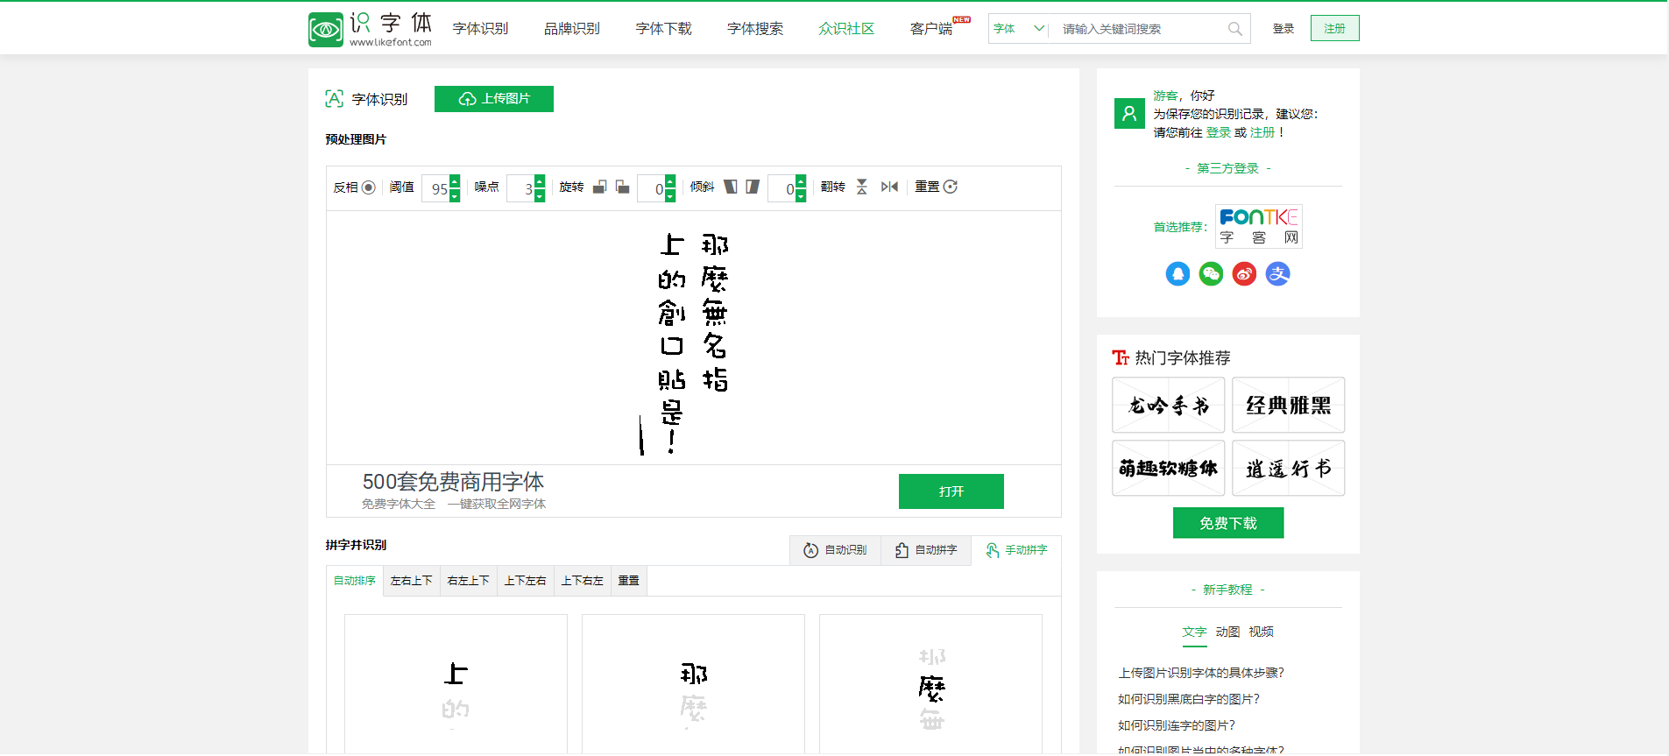Image resolution: width=1669 pixels, height=756 pixels.
Task: Decrease the 倾斜 skew value
Action: click(x=801, y=195)
